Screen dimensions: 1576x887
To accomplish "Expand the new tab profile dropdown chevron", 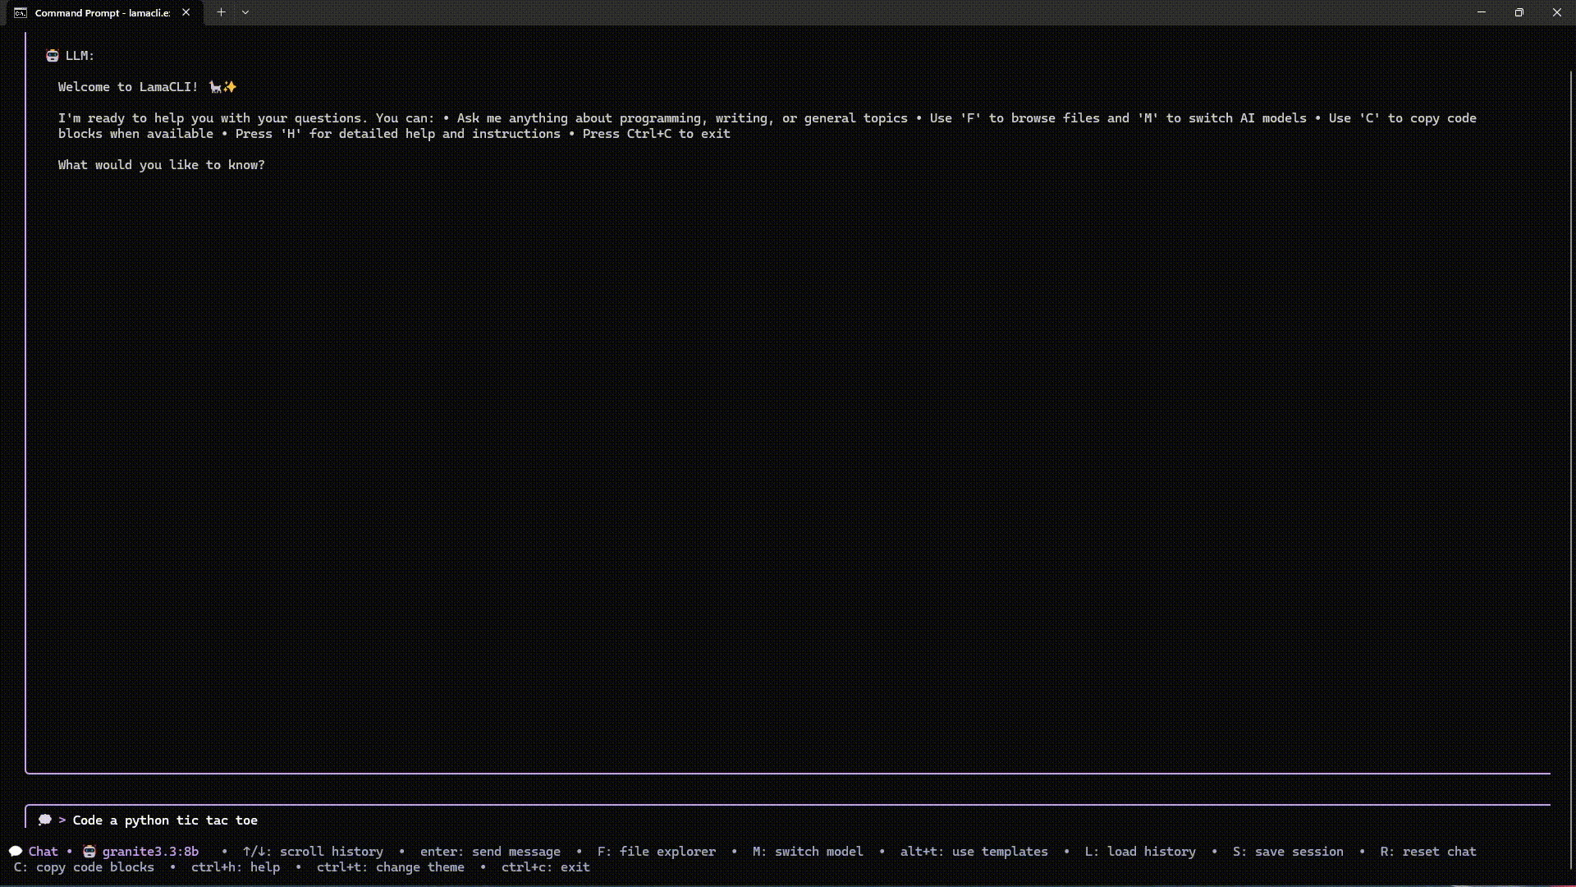I will coord(245,12).
